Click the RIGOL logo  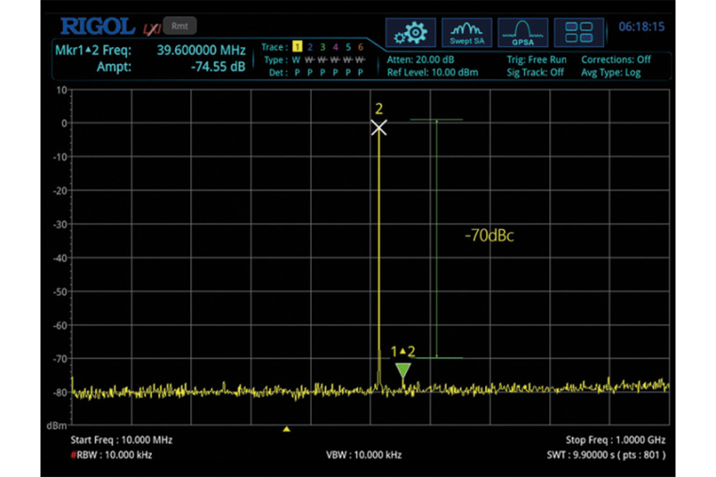96,25
